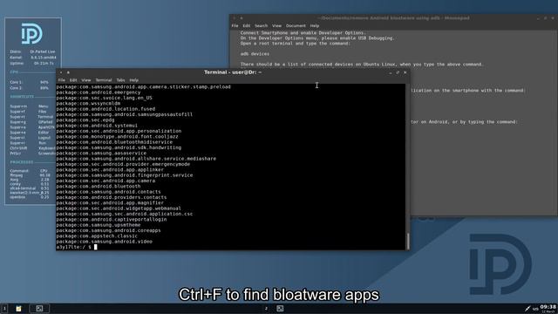Click line package:com.appstech.classic
Viewport: 558px width, 314px height.
[97, 236]
